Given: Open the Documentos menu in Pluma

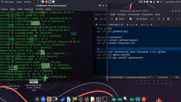Looking at the screenshot, I should (147, 14).
